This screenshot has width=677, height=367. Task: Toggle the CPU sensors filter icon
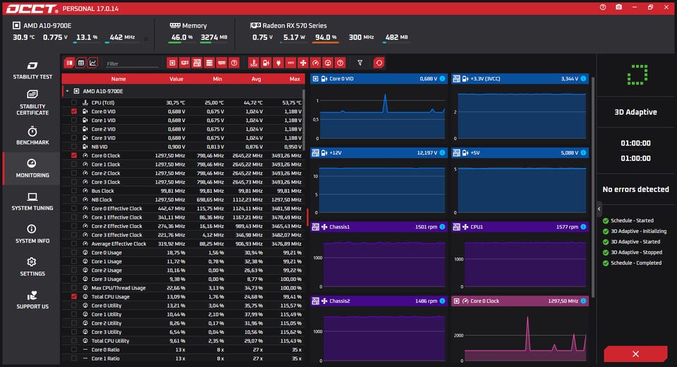click(172, 63)
